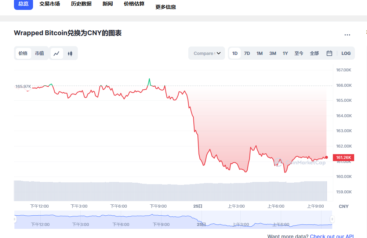The width and height of the screenshot is (367, 238).
Task: Choose the 7D time range
Action: (x=247, y=53)
